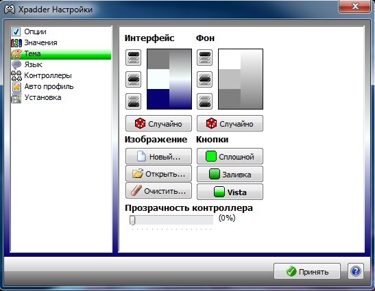Image resolution: width=375 pixels, height=291 pixels.
Task: Click the Фон white color swatch
Action: [x=230, y=60]
